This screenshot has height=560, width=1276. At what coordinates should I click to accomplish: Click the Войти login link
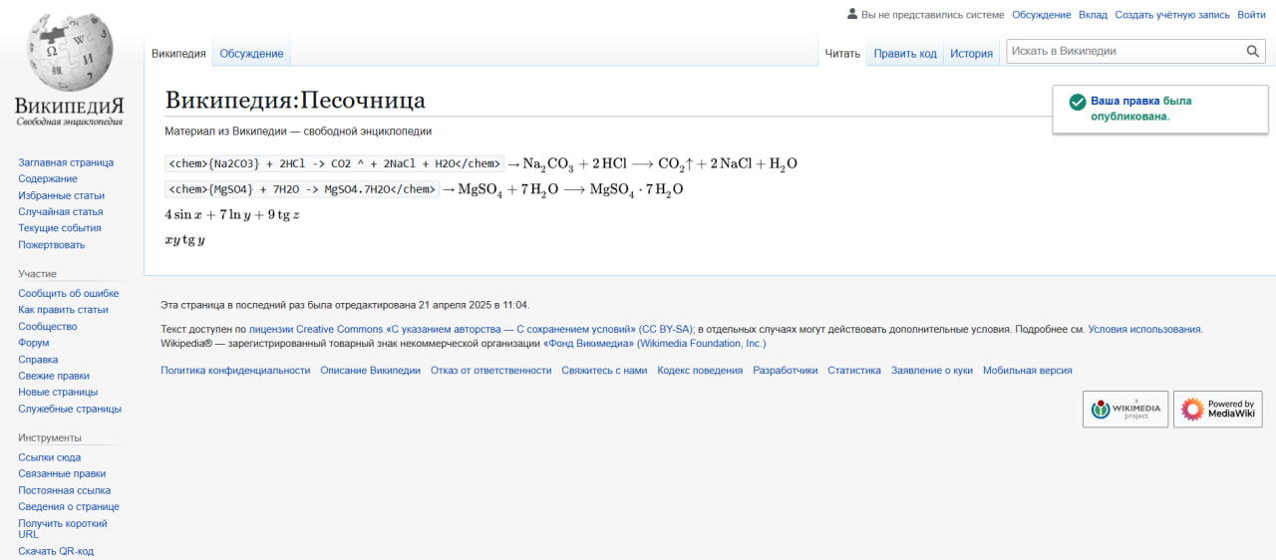[x=1251, y=15]
